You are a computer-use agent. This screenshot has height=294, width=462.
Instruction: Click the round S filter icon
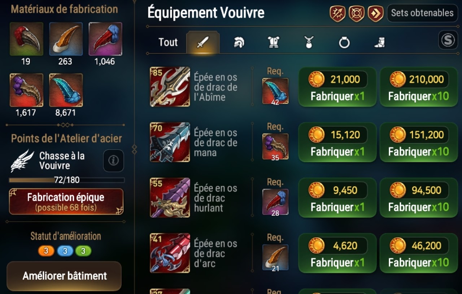(448, 40)
